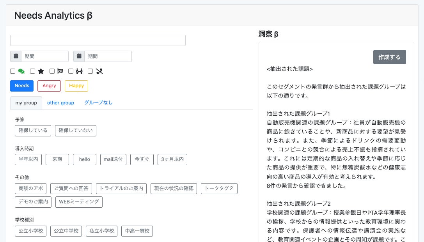Click the two-people-with-arrows icon
424x242 pixels.
(80, 71)
